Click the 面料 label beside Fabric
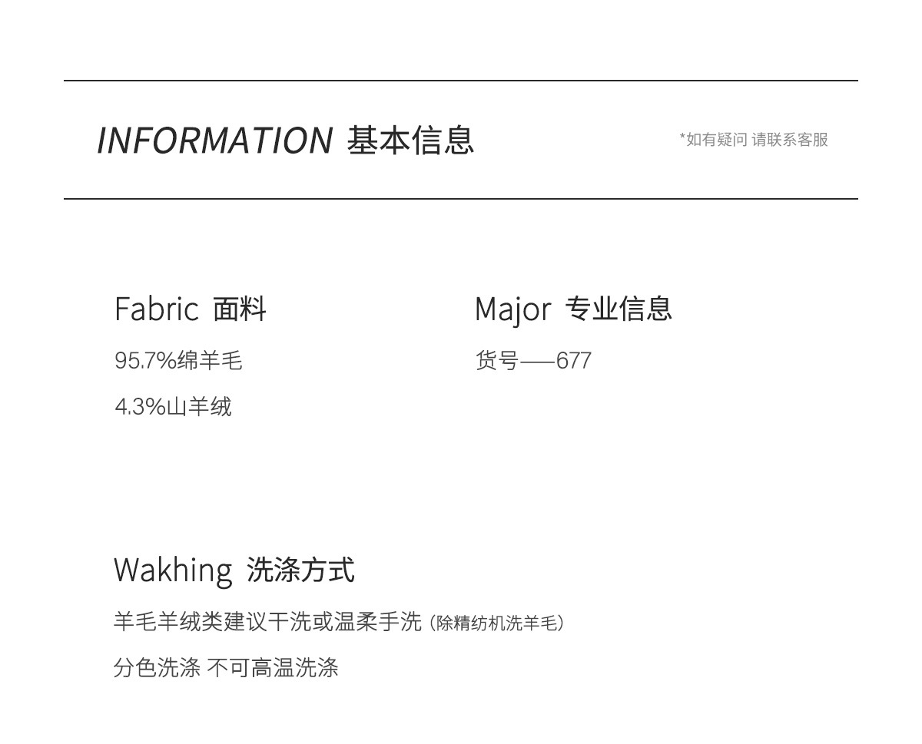The height and width of the screenshot is (744, 922). tap(240, 309)
